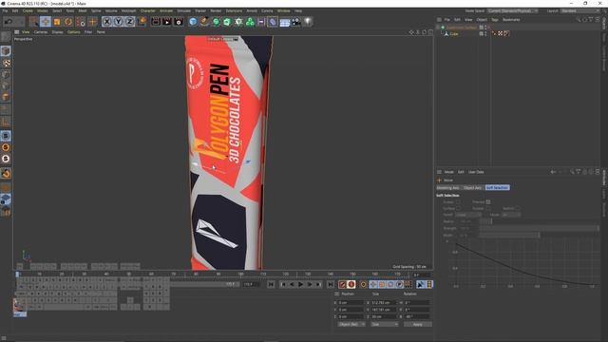Open Edit Render Settings clapperboard icon
608x342 pixels.
coord(179,22)
